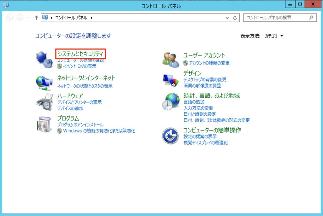The image size is (323, 216).
Task: Minimize the Control Panel window
Action: pyautogui.click(x=290, y=4)
